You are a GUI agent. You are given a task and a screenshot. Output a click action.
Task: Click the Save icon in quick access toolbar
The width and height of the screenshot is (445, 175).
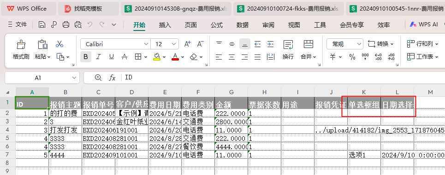point(42,25)
